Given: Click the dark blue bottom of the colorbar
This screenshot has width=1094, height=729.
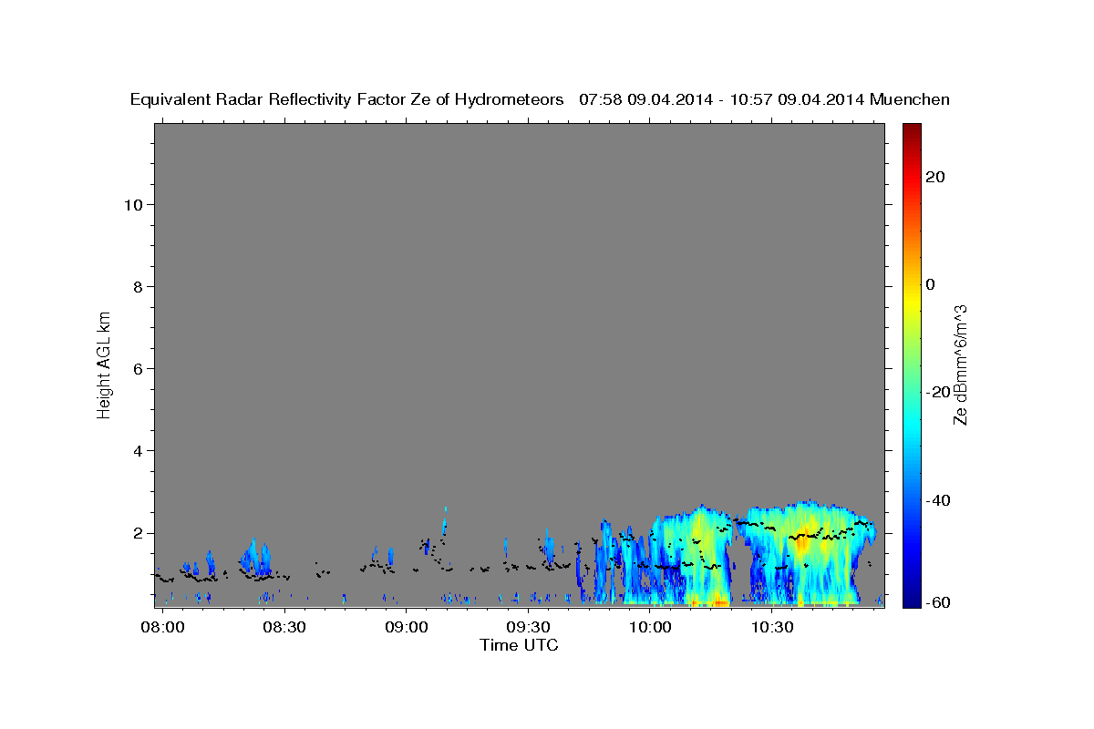Looking at the screenshot, I should [x=911, y=599].
